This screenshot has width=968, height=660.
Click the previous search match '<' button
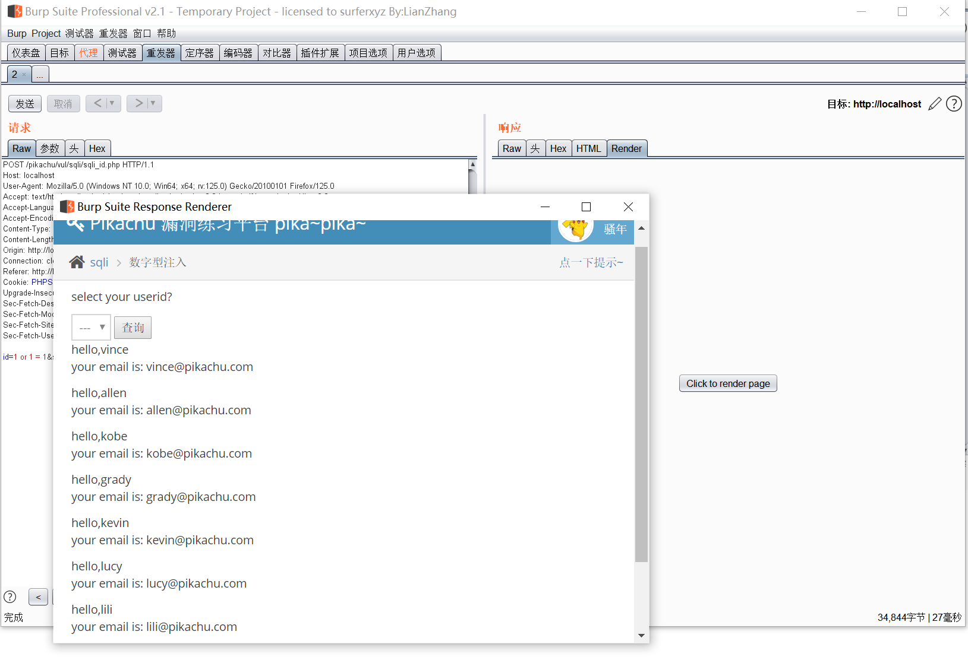tap(38, 597)
